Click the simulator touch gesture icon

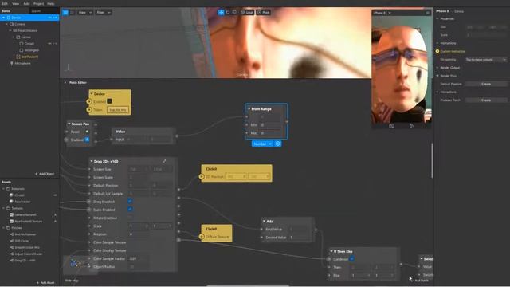411,126
